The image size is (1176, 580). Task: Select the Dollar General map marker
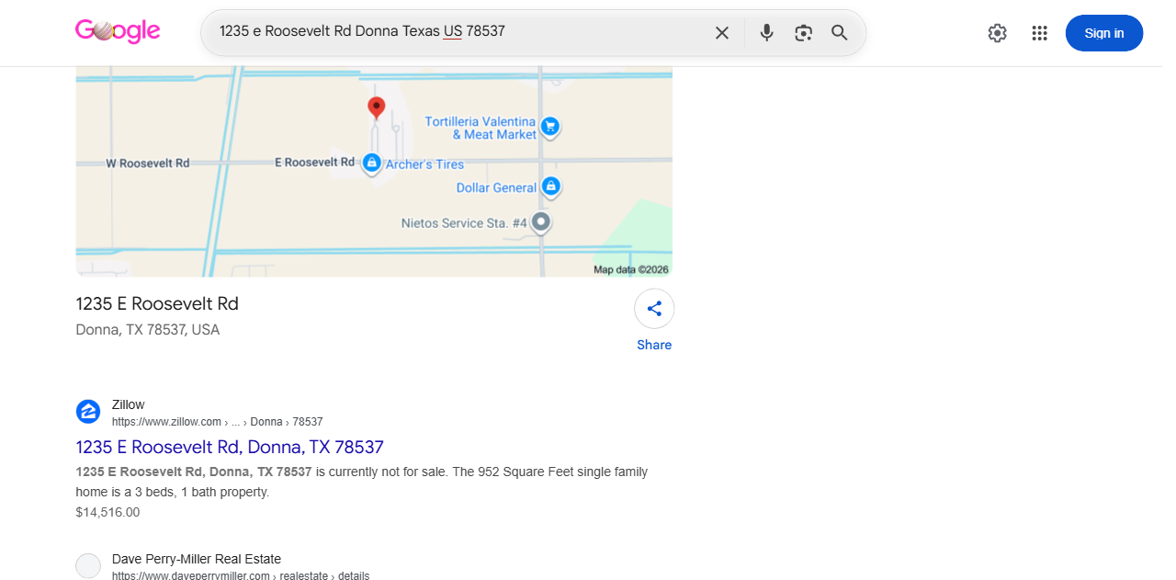[550, 188]
